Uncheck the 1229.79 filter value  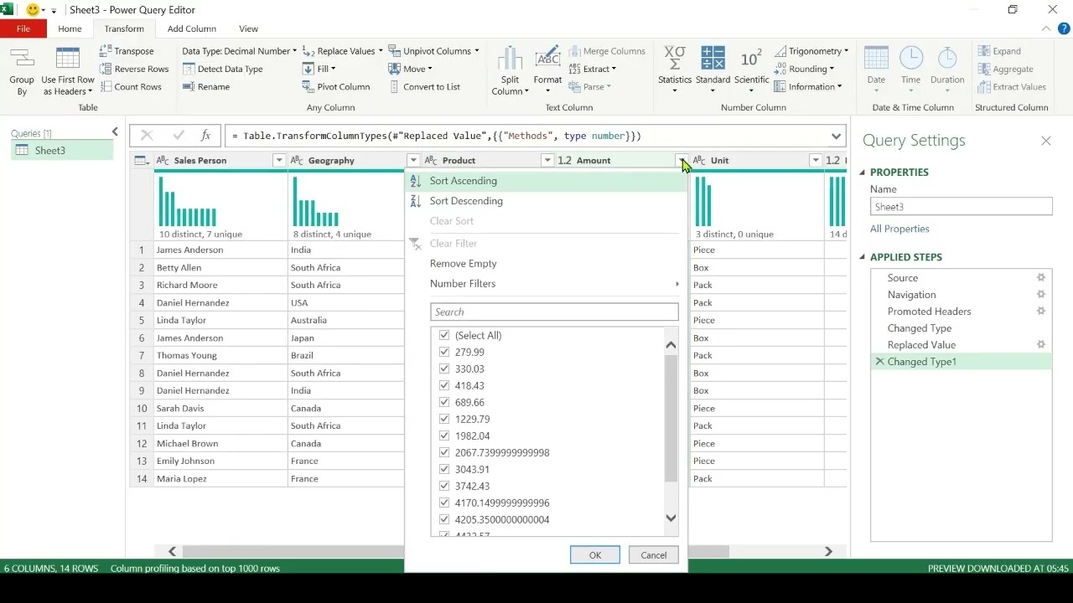tap(444, 419)
